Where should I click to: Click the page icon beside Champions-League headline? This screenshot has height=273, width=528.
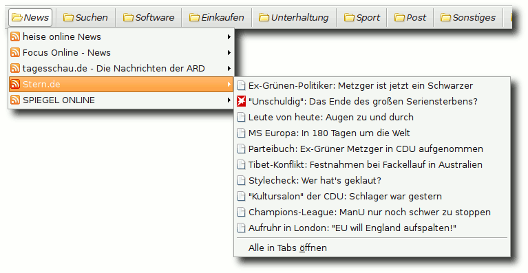coord(242,212)
